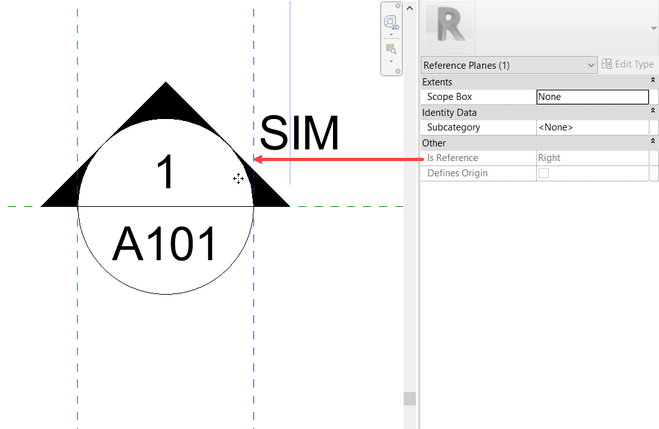Click the properties panel top-right dropdown arrow
This screenshot has height=429, width=659.
[653, 28]
